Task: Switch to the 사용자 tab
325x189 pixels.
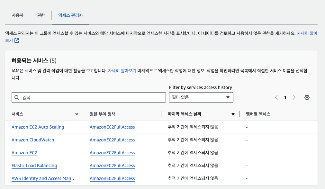Action: point(18,15)
